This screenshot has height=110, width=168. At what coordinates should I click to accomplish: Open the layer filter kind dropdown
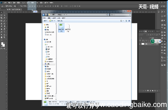tap(143, 35)
